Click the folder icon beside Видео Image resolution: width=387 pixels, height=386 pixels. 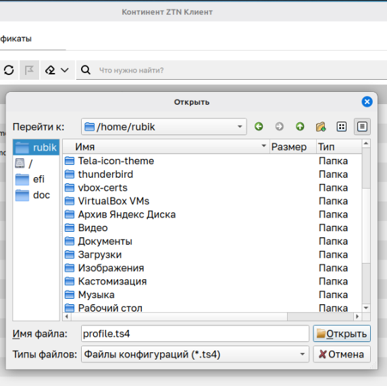(70, 227)
